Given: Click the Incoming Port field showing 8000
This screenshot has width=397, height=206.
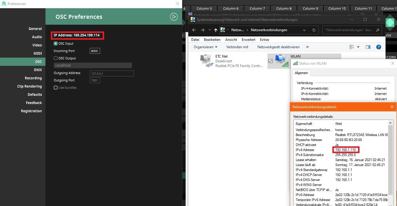Looking at the screenshot, I should point(95,51).
